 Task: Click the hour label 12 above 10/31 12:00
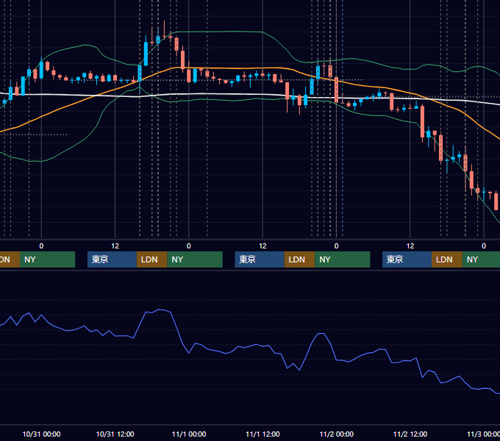115,246
